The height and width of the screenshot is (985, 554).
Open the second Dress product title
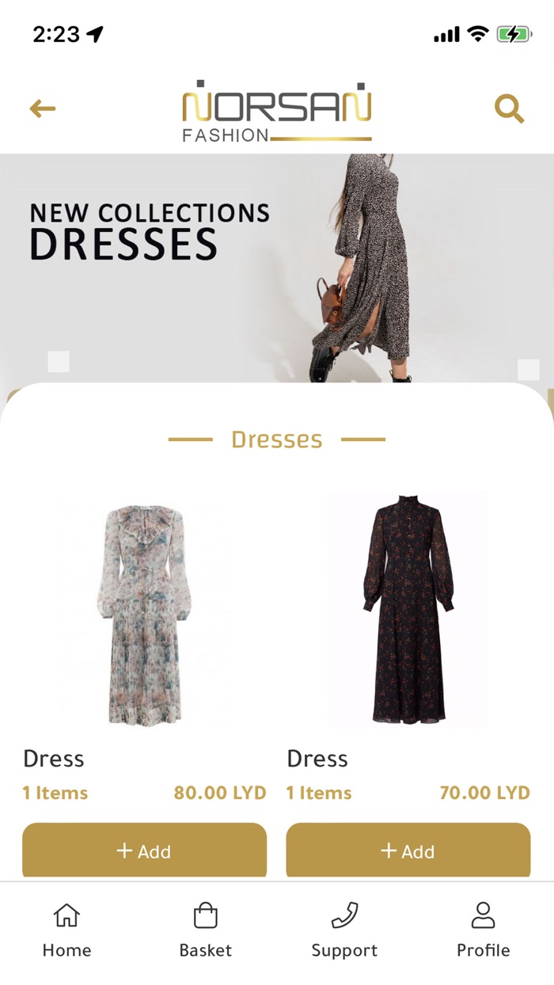317,759
